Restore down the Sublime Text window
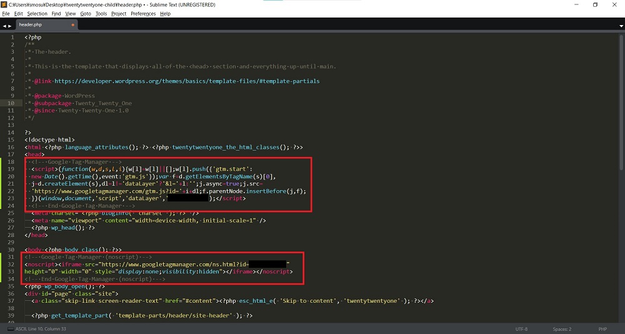This screenshot has width=625, height=334. click(x=595, y=5)
